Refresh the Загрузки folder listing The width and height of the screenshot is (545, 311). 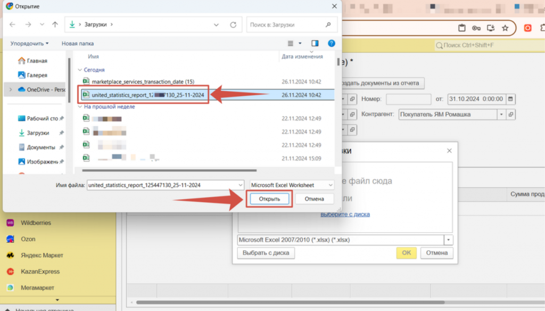pyautogui.click(x=233, y=24)
